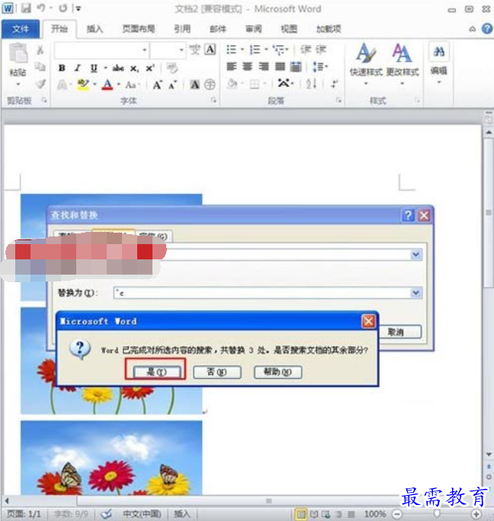Click the zoom in plus button
Screen dimensions: 494x521
pos(476,514)
